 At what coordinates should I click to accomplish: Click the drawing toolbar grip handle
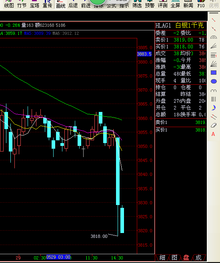(214, 13)
